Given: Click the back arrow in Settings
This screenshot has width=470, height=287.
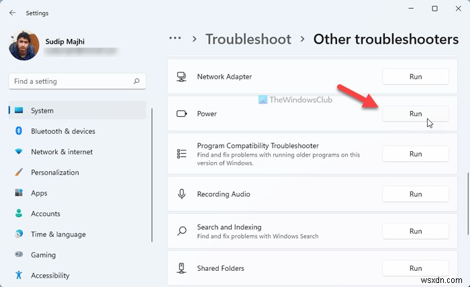Looking at the screenshot, I should tap(13, 13).
